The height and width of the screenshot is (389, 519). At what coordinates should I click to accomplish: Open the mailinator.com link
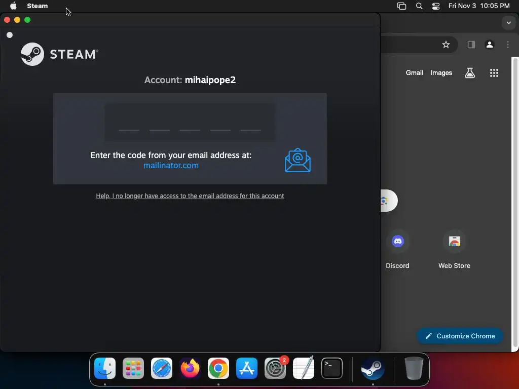pos(171,166)
